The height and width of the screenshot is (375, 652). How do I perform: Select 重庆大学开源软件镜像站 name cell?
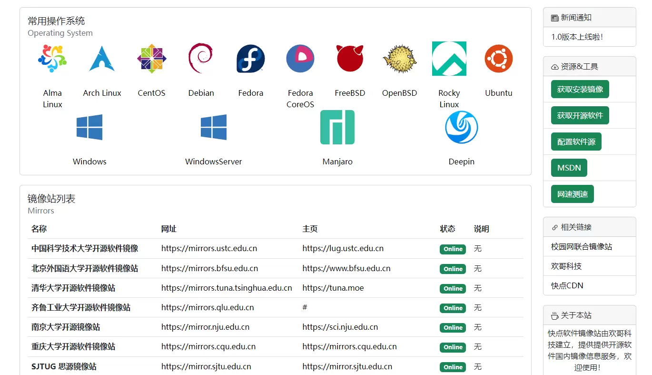coord(73,346)
